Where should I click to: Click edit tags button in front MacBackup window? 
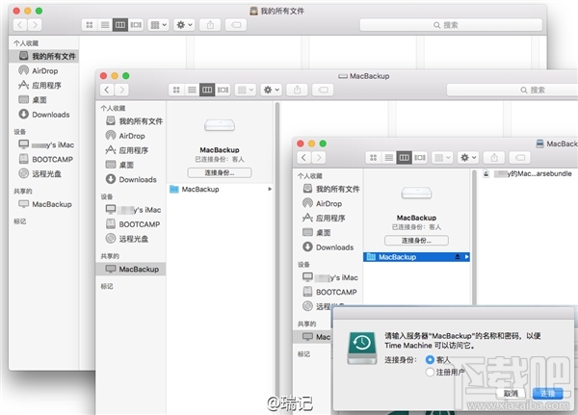pos(520,157)
